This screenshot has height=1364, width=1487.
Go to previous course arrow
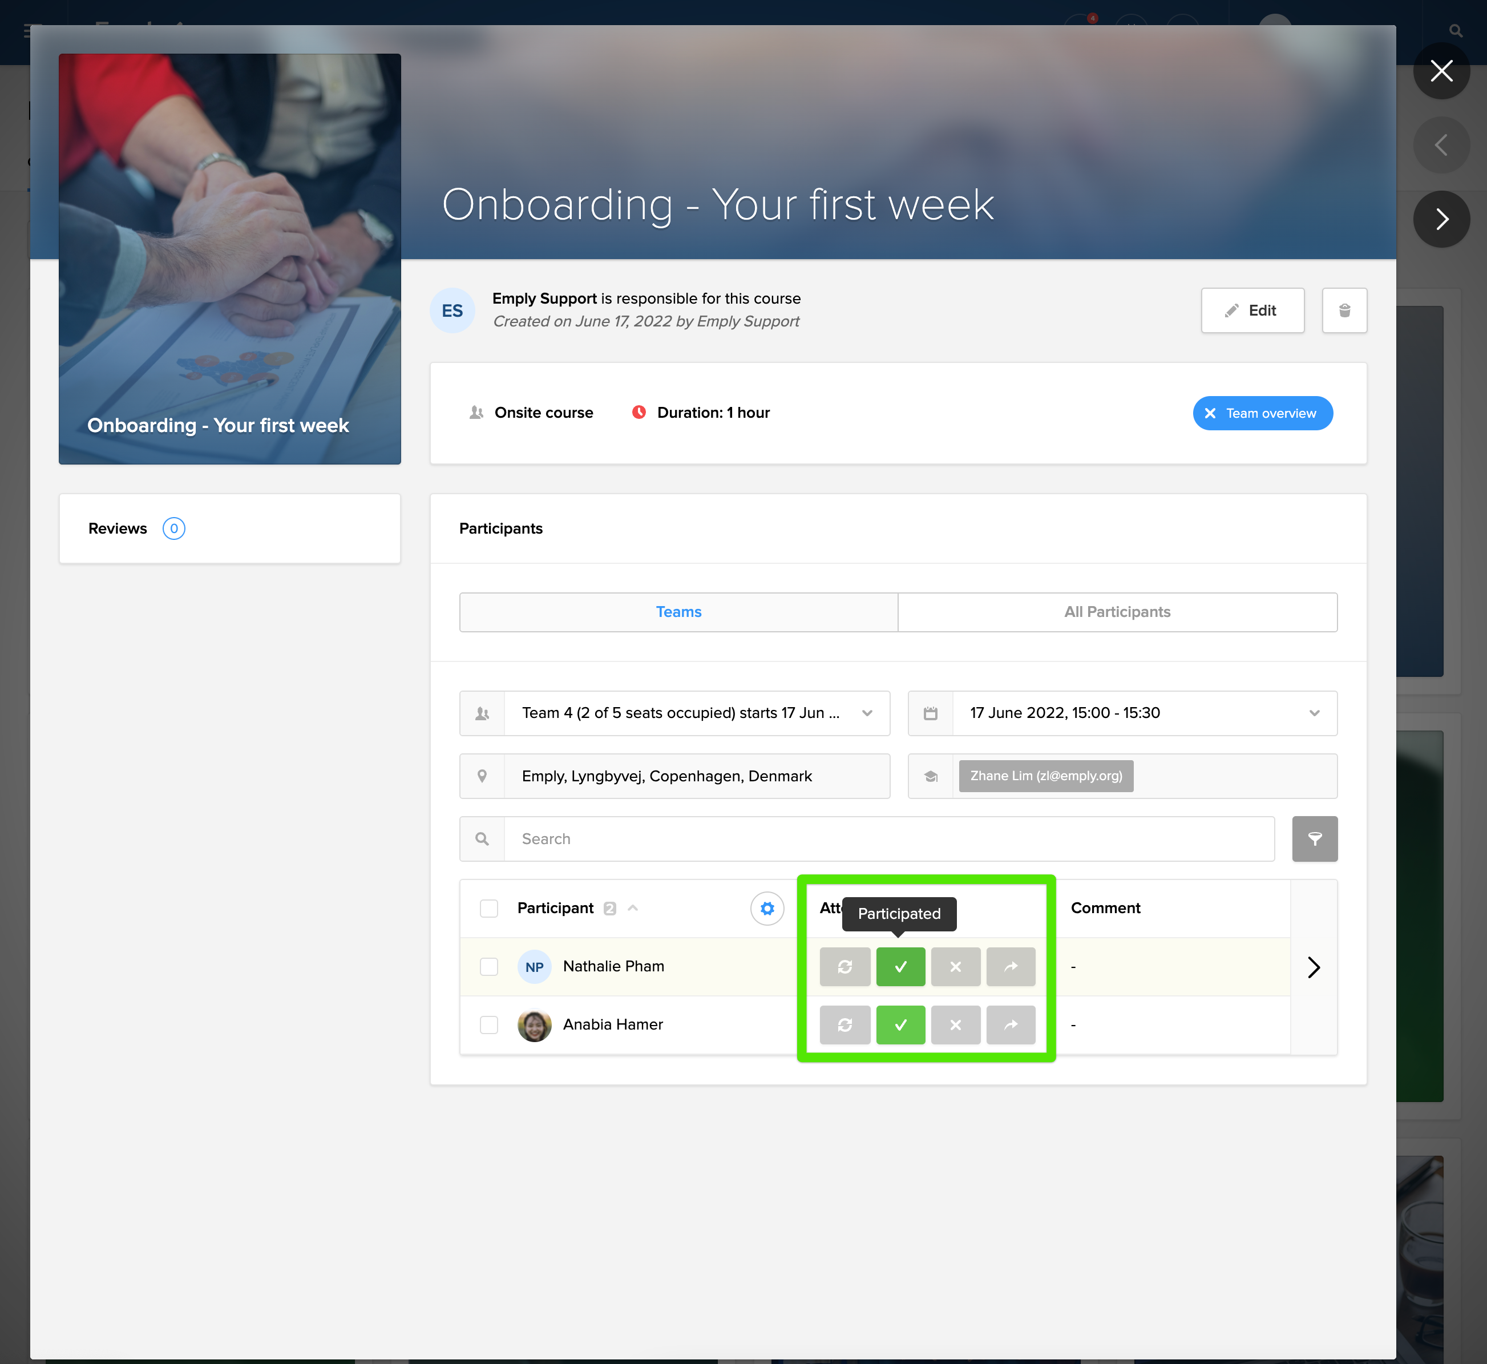(1441, 146)
